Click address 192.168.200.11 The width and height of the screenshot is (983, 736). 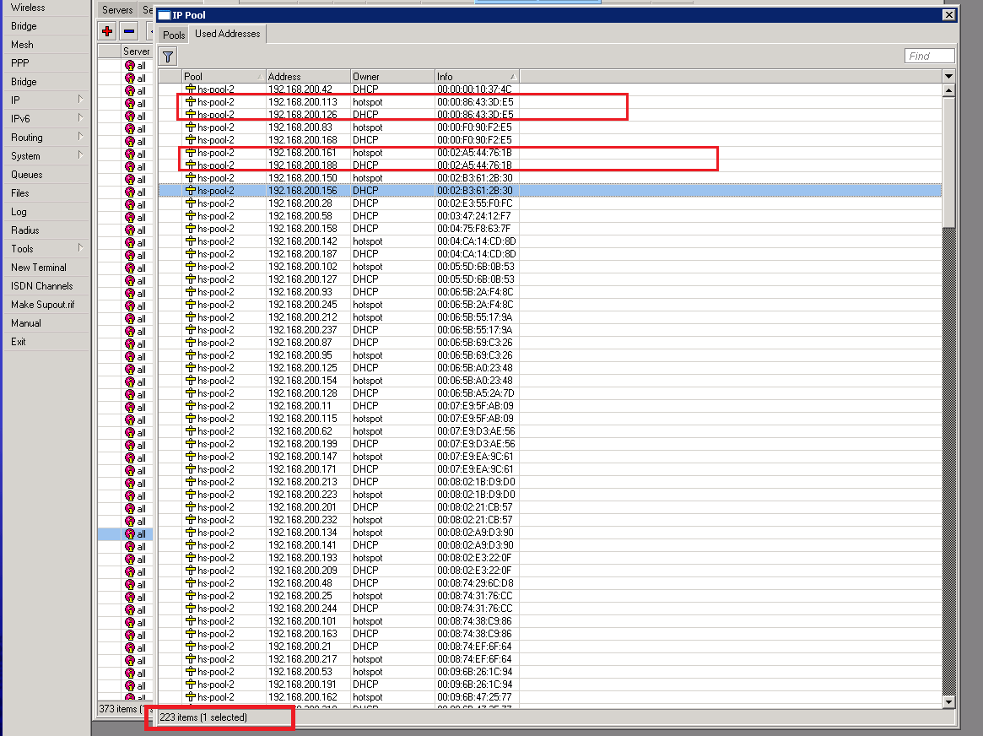click(300, 406)
